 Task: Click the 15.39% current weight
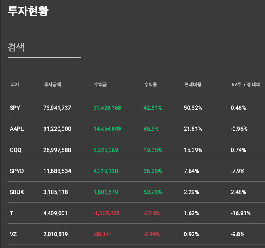coord(193,150)
